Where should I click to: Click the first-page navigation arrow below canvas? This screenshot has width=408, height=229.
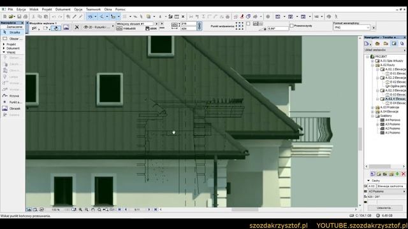120,209
